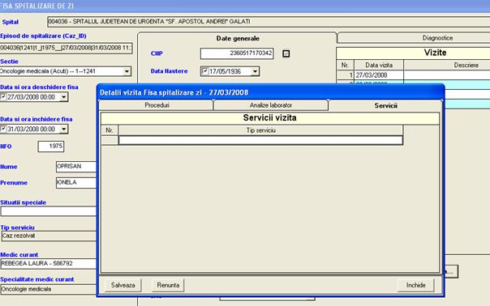This screenshot has width=490, height=306.
Task: Click the Caz rezolvat service type field
Action: click(x=49, y=236)
